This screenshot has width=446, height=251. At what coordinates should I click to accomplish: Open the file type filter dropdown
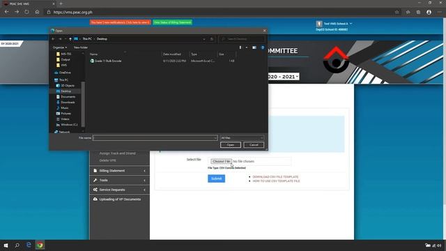[242, 138]
